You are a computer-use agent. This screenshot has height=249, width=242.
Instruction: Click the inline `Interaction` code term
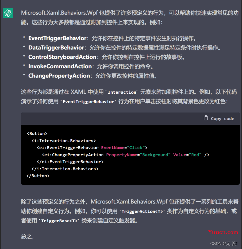(x=122, y=92)
